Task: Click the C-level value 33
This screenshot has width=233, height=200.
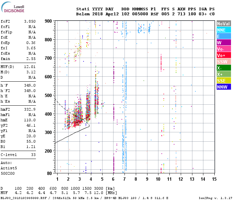Action: click(x=33, y=155)
